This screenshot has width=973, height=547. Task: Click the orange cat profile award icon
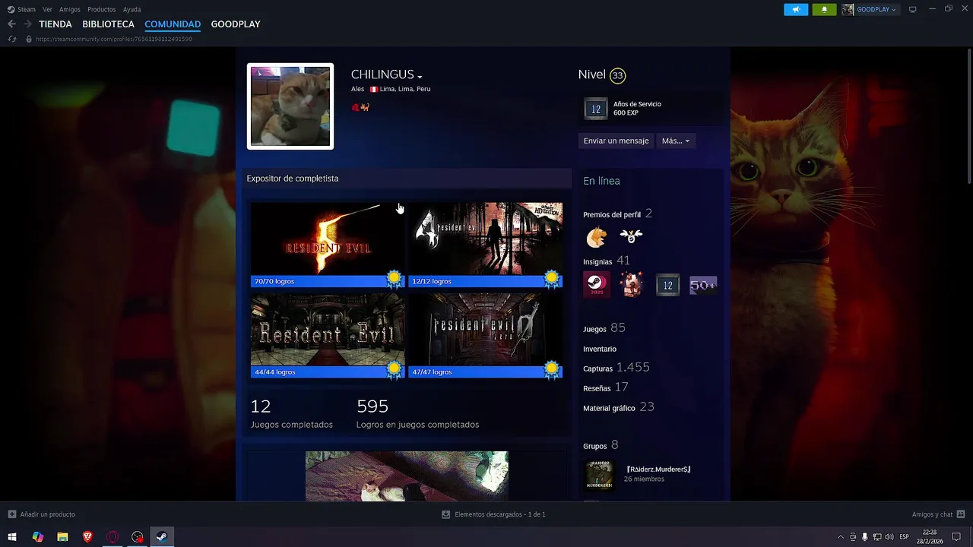597,237
